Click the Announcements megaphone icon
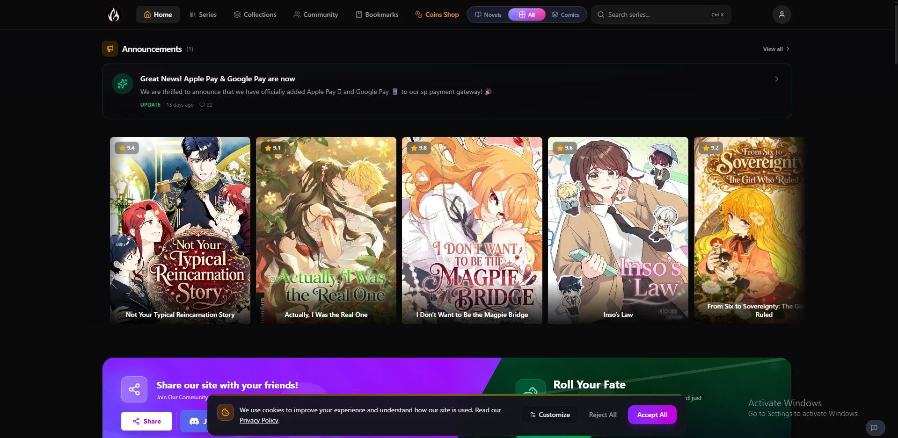Viewport: 898px width, 438px height. click(110, 49)
